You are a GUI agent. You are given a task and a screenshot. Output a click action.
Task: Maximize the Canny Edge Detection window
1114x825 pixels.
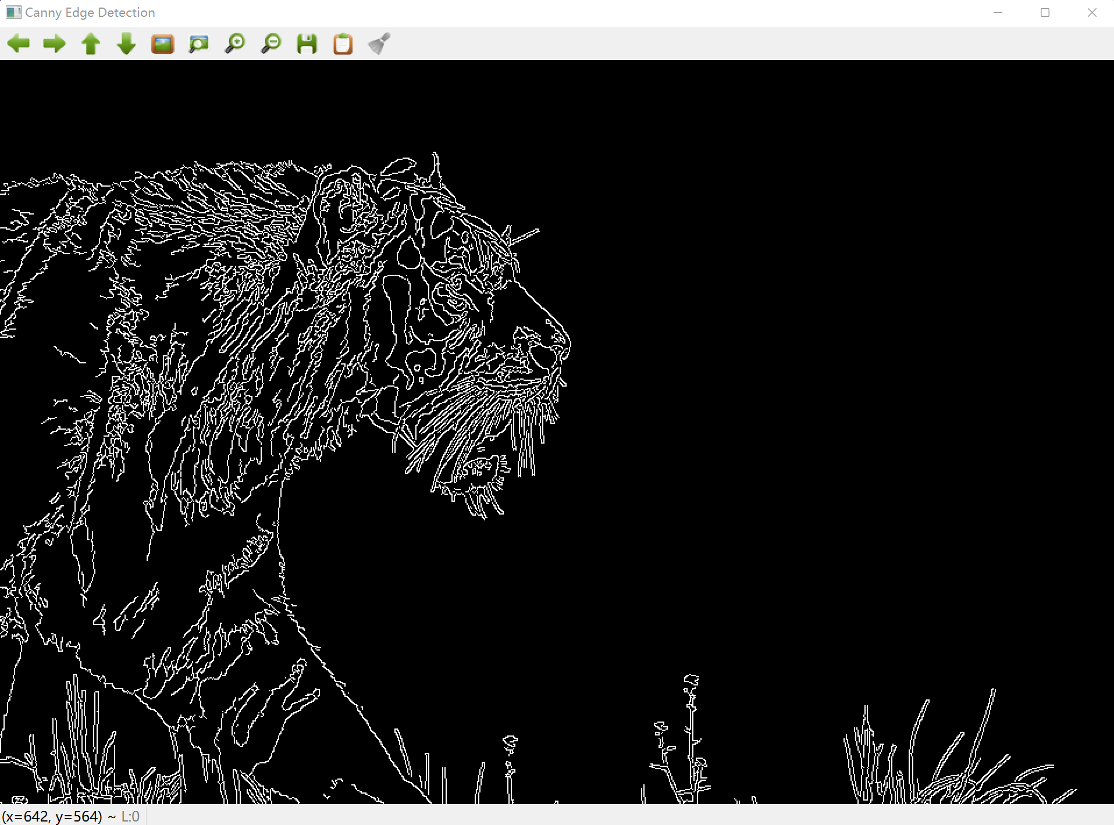click(x=1045, y=12)
